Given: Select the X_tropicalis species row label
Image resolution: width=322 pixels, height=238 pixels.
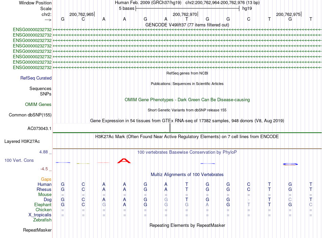Looking at the screenshot, I should 40,215.
